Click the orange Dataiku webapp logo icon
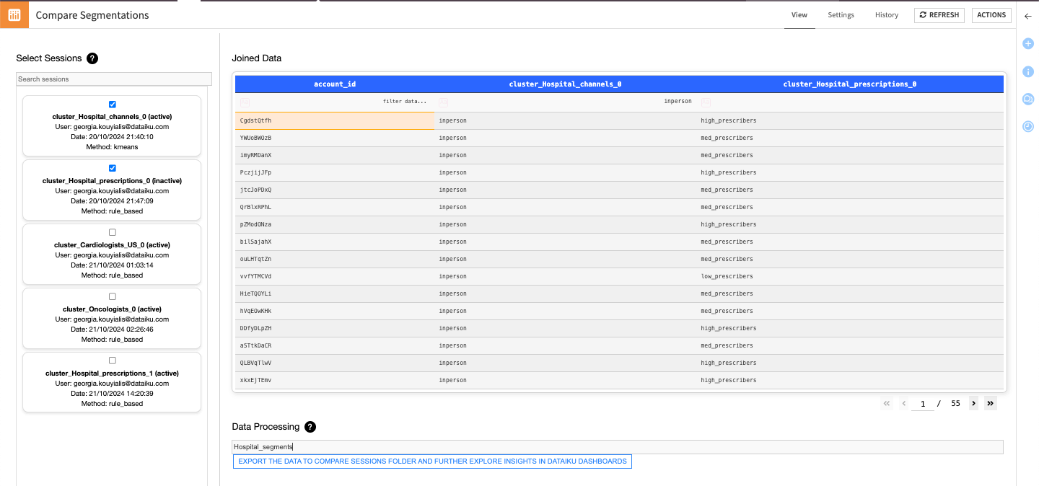Screen dimensions: 1039x486 coord(14,14)
